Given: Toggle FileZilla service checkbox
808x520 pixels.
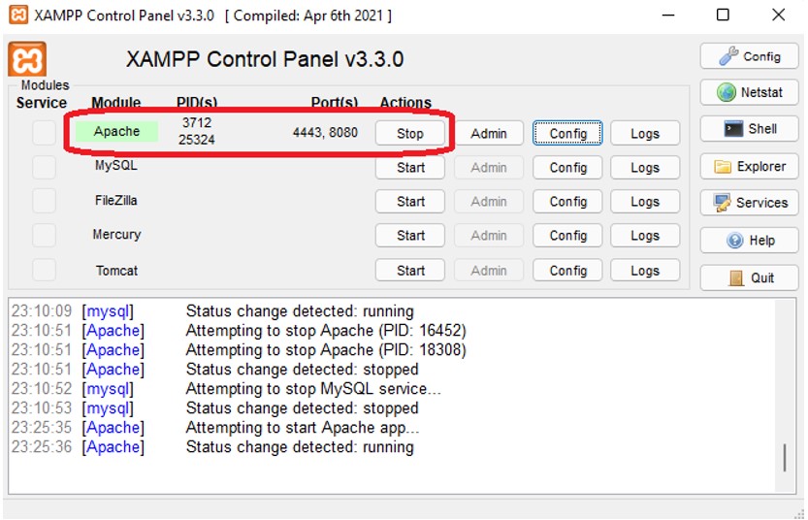Looking at the screenshot, I should click(44, 201).
